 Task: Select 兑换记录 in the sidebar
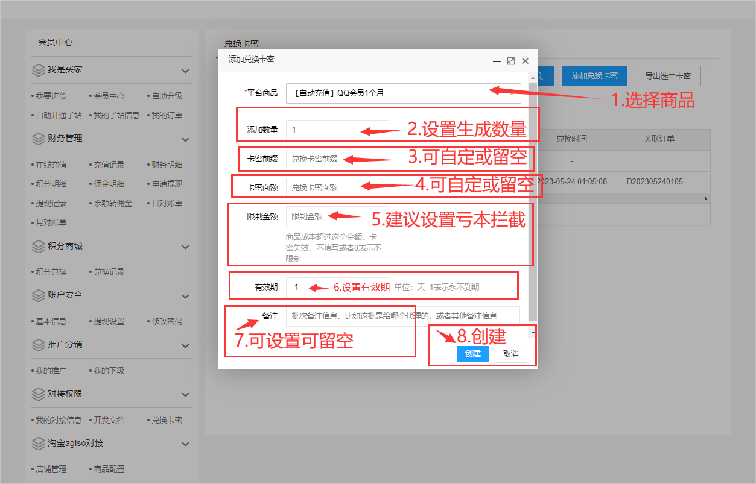(109, 272)
